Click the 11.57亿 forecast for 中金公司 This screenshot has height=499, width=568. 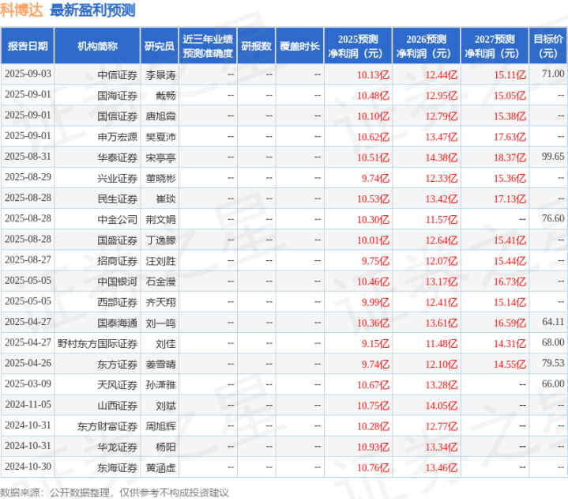coord(442,220)
